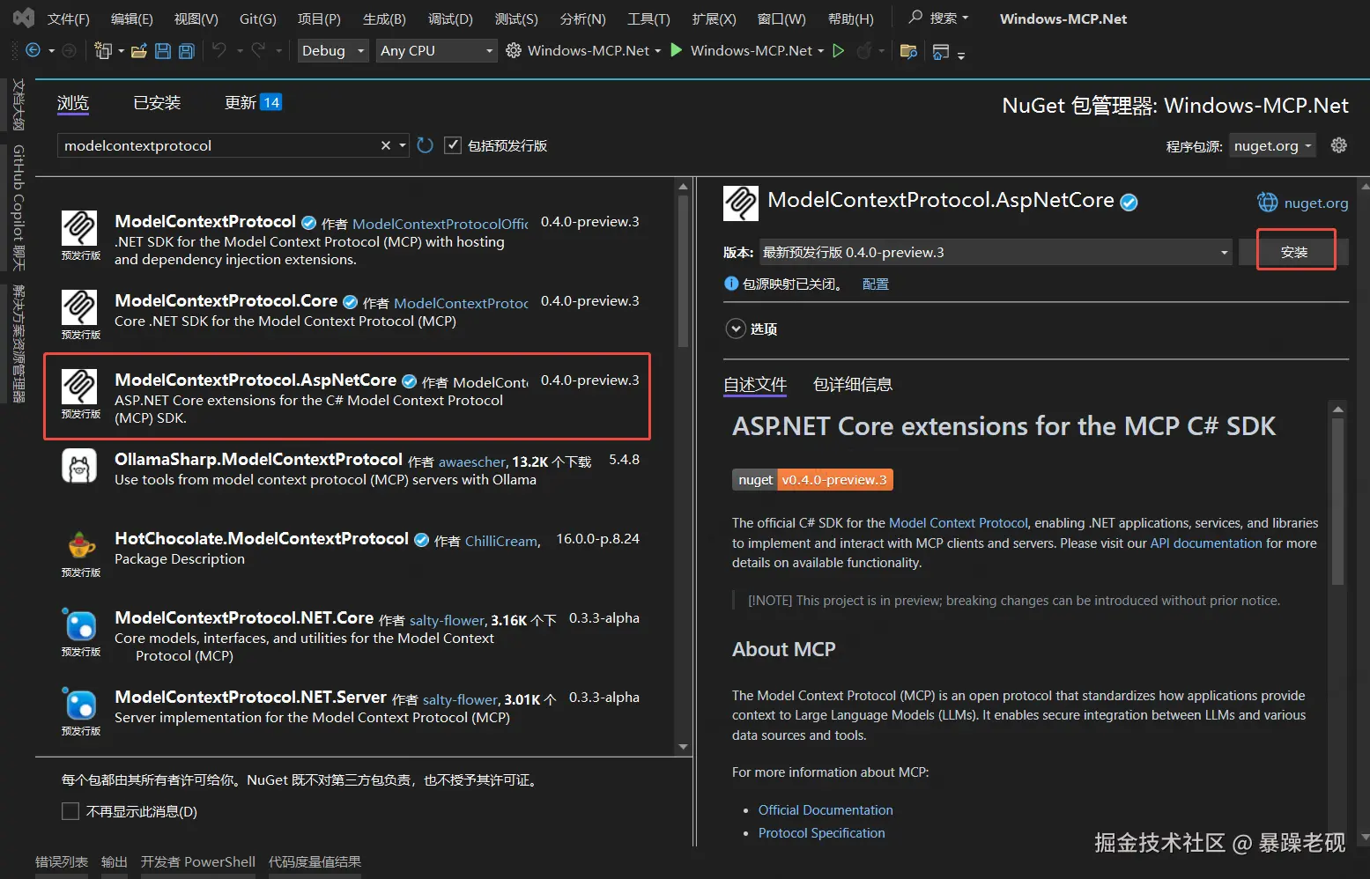Click the HotChocolate package cup icon
The height and width of the screenshot is (879, 1370).
(81, 545)
